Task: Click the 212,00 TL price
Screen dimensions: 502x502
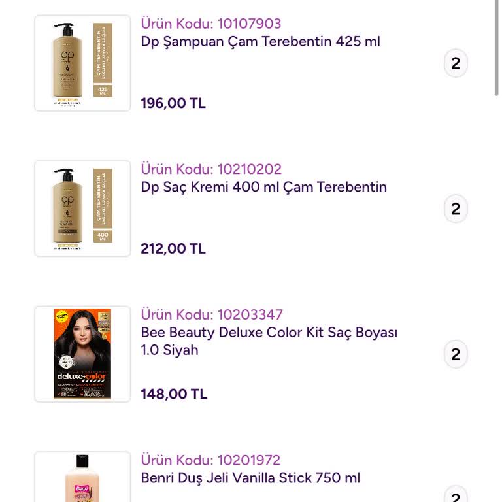Action: [173, 248]
